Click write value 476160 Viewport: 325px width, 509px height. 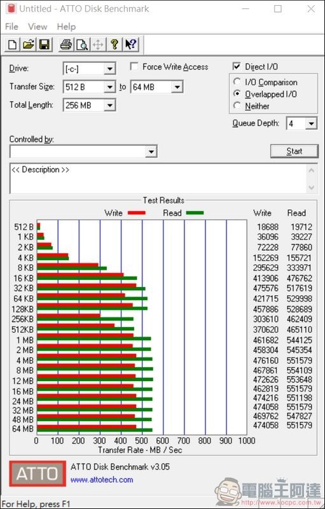pos(266,360)
